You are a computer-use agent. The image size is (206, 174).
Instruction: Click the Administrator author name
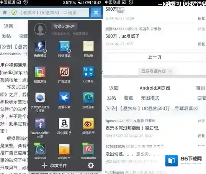tap(11, 54)
